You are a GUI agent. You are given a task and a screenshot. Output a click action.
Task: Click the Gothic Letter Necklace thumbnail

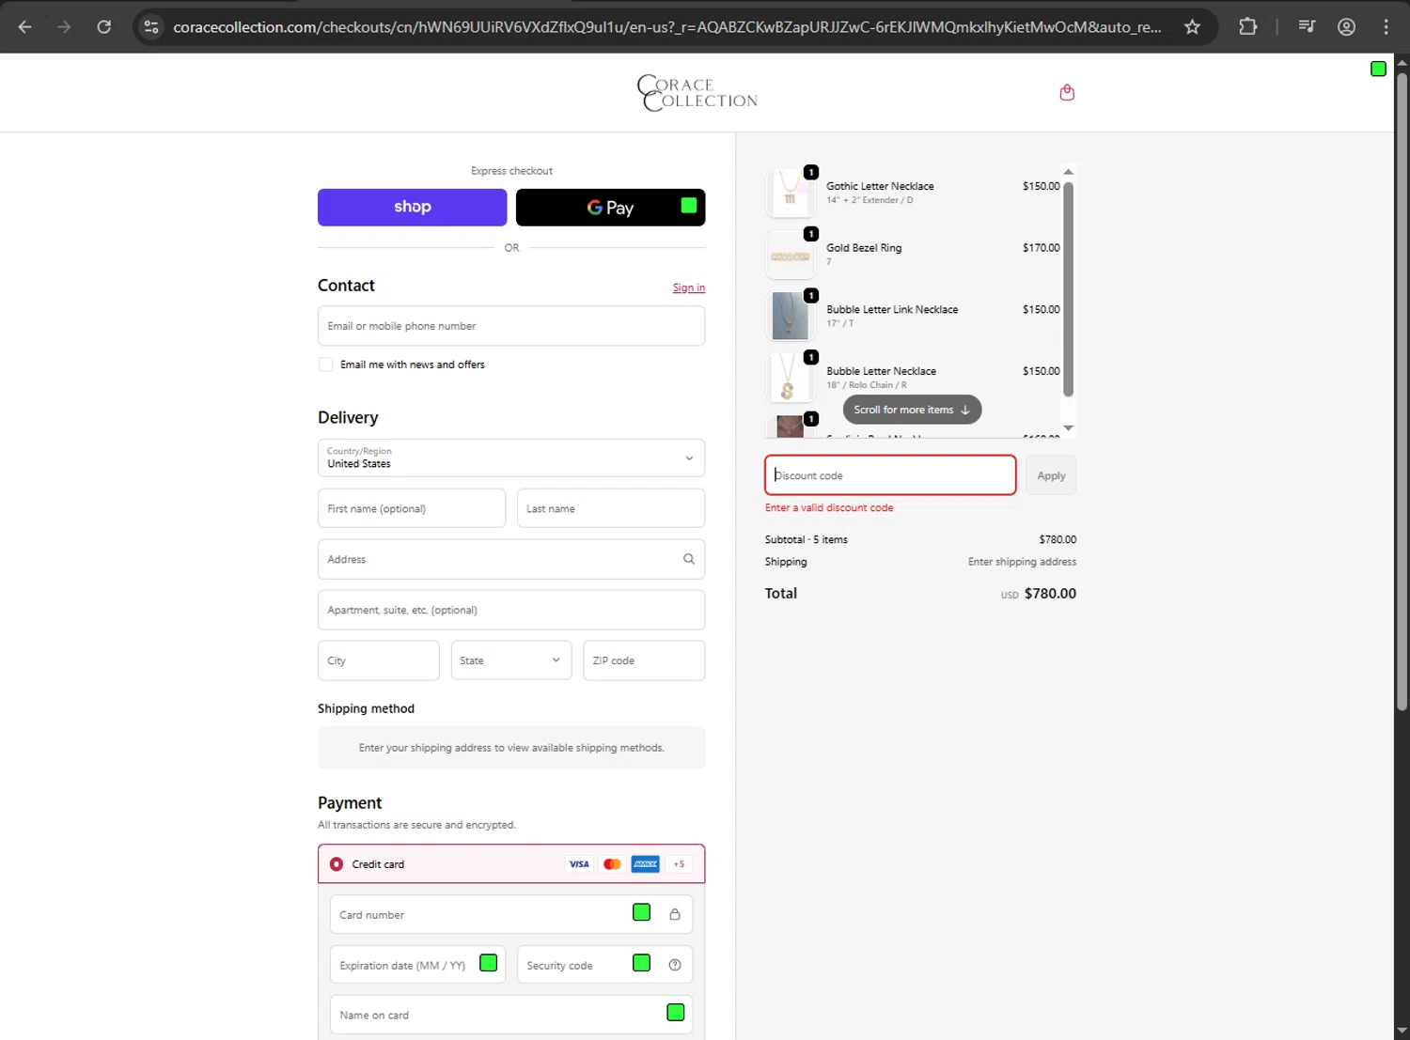790,192
